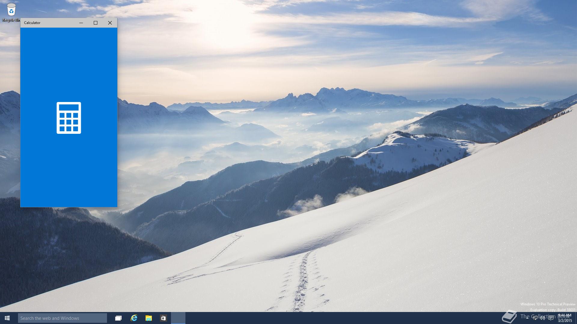Minimize the Calculator window
The image size is (577, 324).
[x=81, y=23]
